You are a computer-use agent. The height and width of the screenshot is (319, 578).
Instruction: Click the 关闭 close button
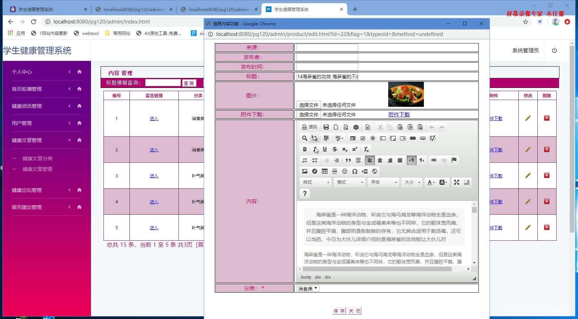(354, 311)
